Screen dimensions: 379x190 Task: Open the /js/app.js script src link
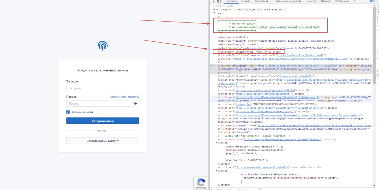click(243, 104)
